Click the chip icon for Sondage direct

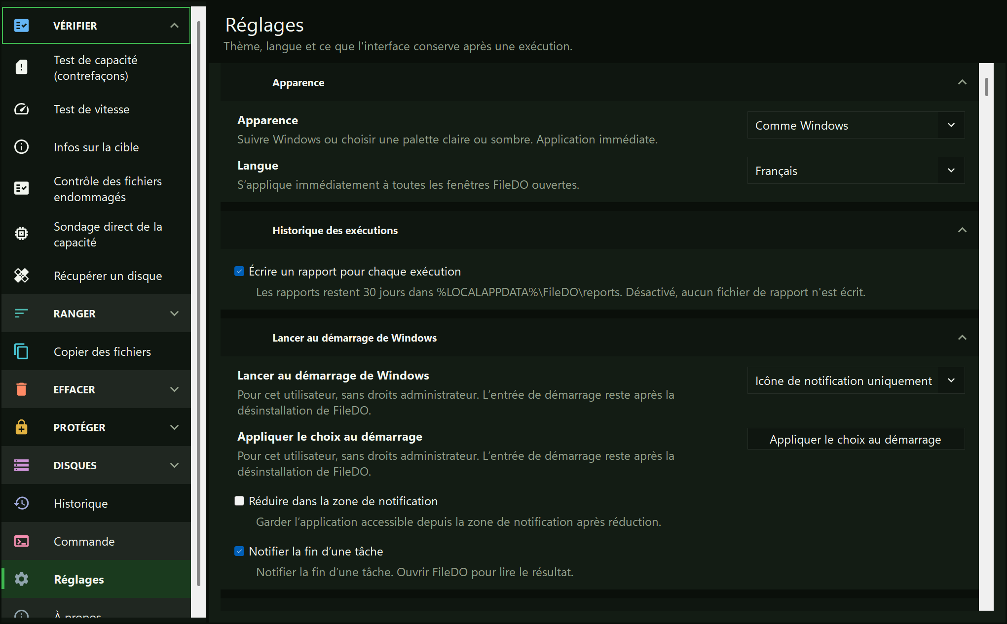pyautogui.click(x=22, y=234)
